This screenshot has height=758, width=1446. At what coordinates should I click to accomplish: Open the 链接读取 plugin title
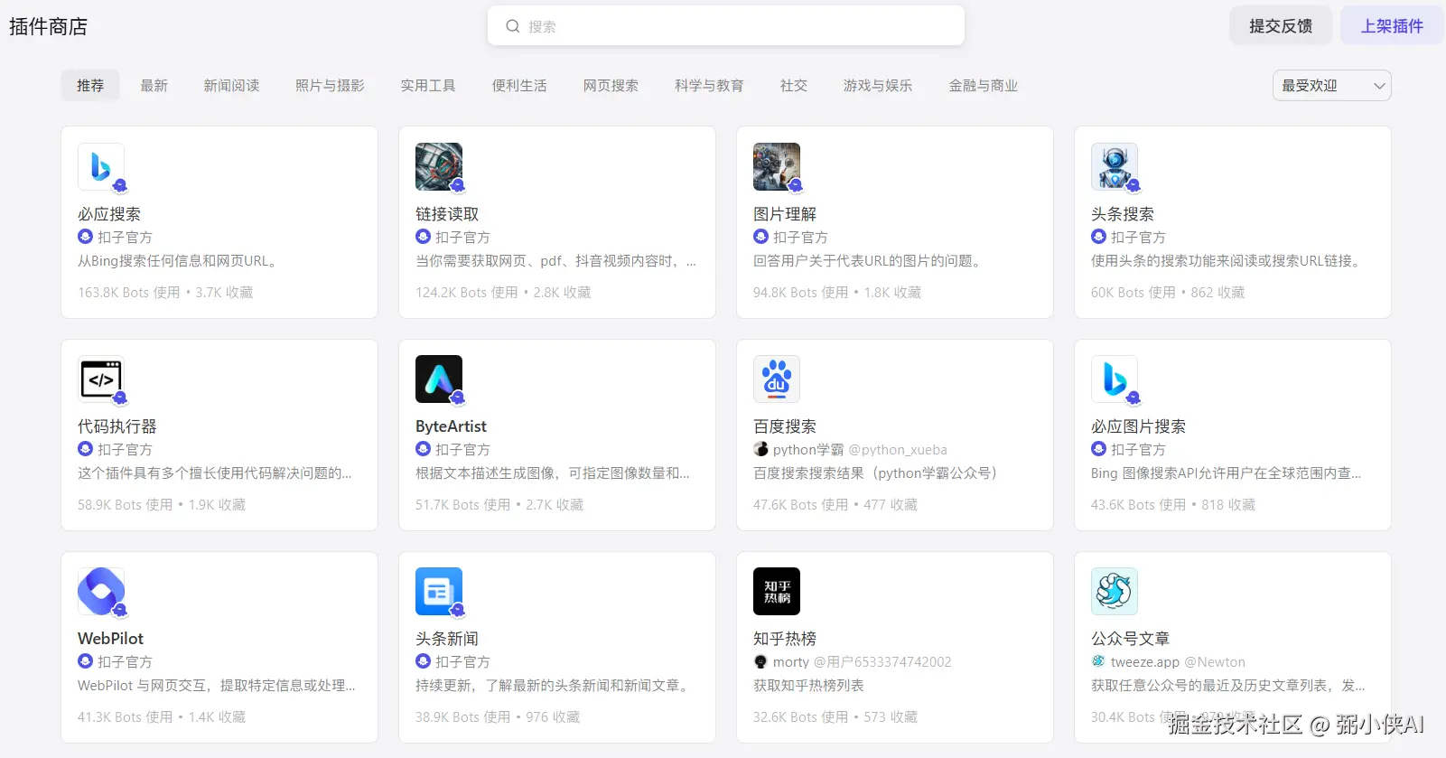tap(447, 214)
